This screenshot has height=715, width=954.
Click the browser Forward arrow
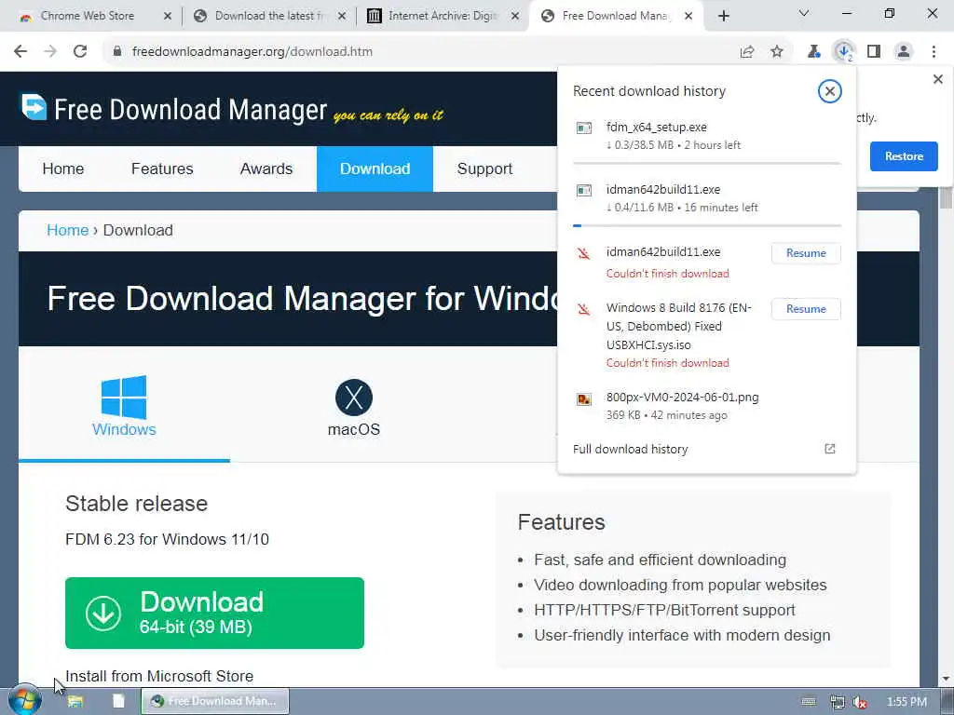[50, 52]
